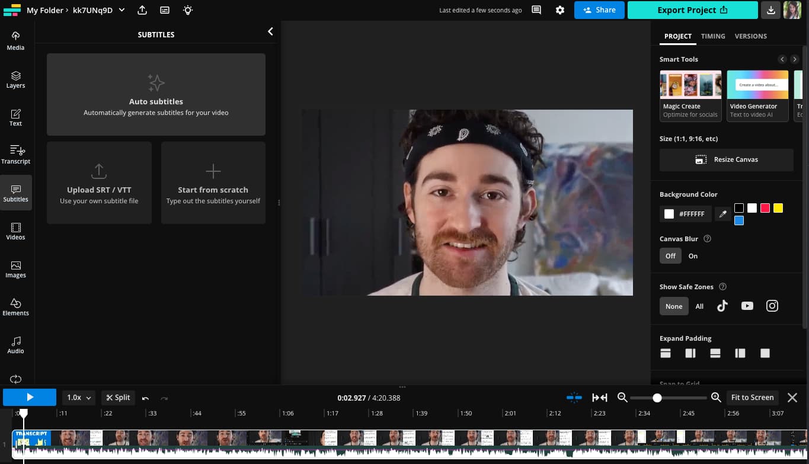Image resolution: width=809 pixels, height=464 pixels.
Task: Undo the last action
Action: [145, 398]
